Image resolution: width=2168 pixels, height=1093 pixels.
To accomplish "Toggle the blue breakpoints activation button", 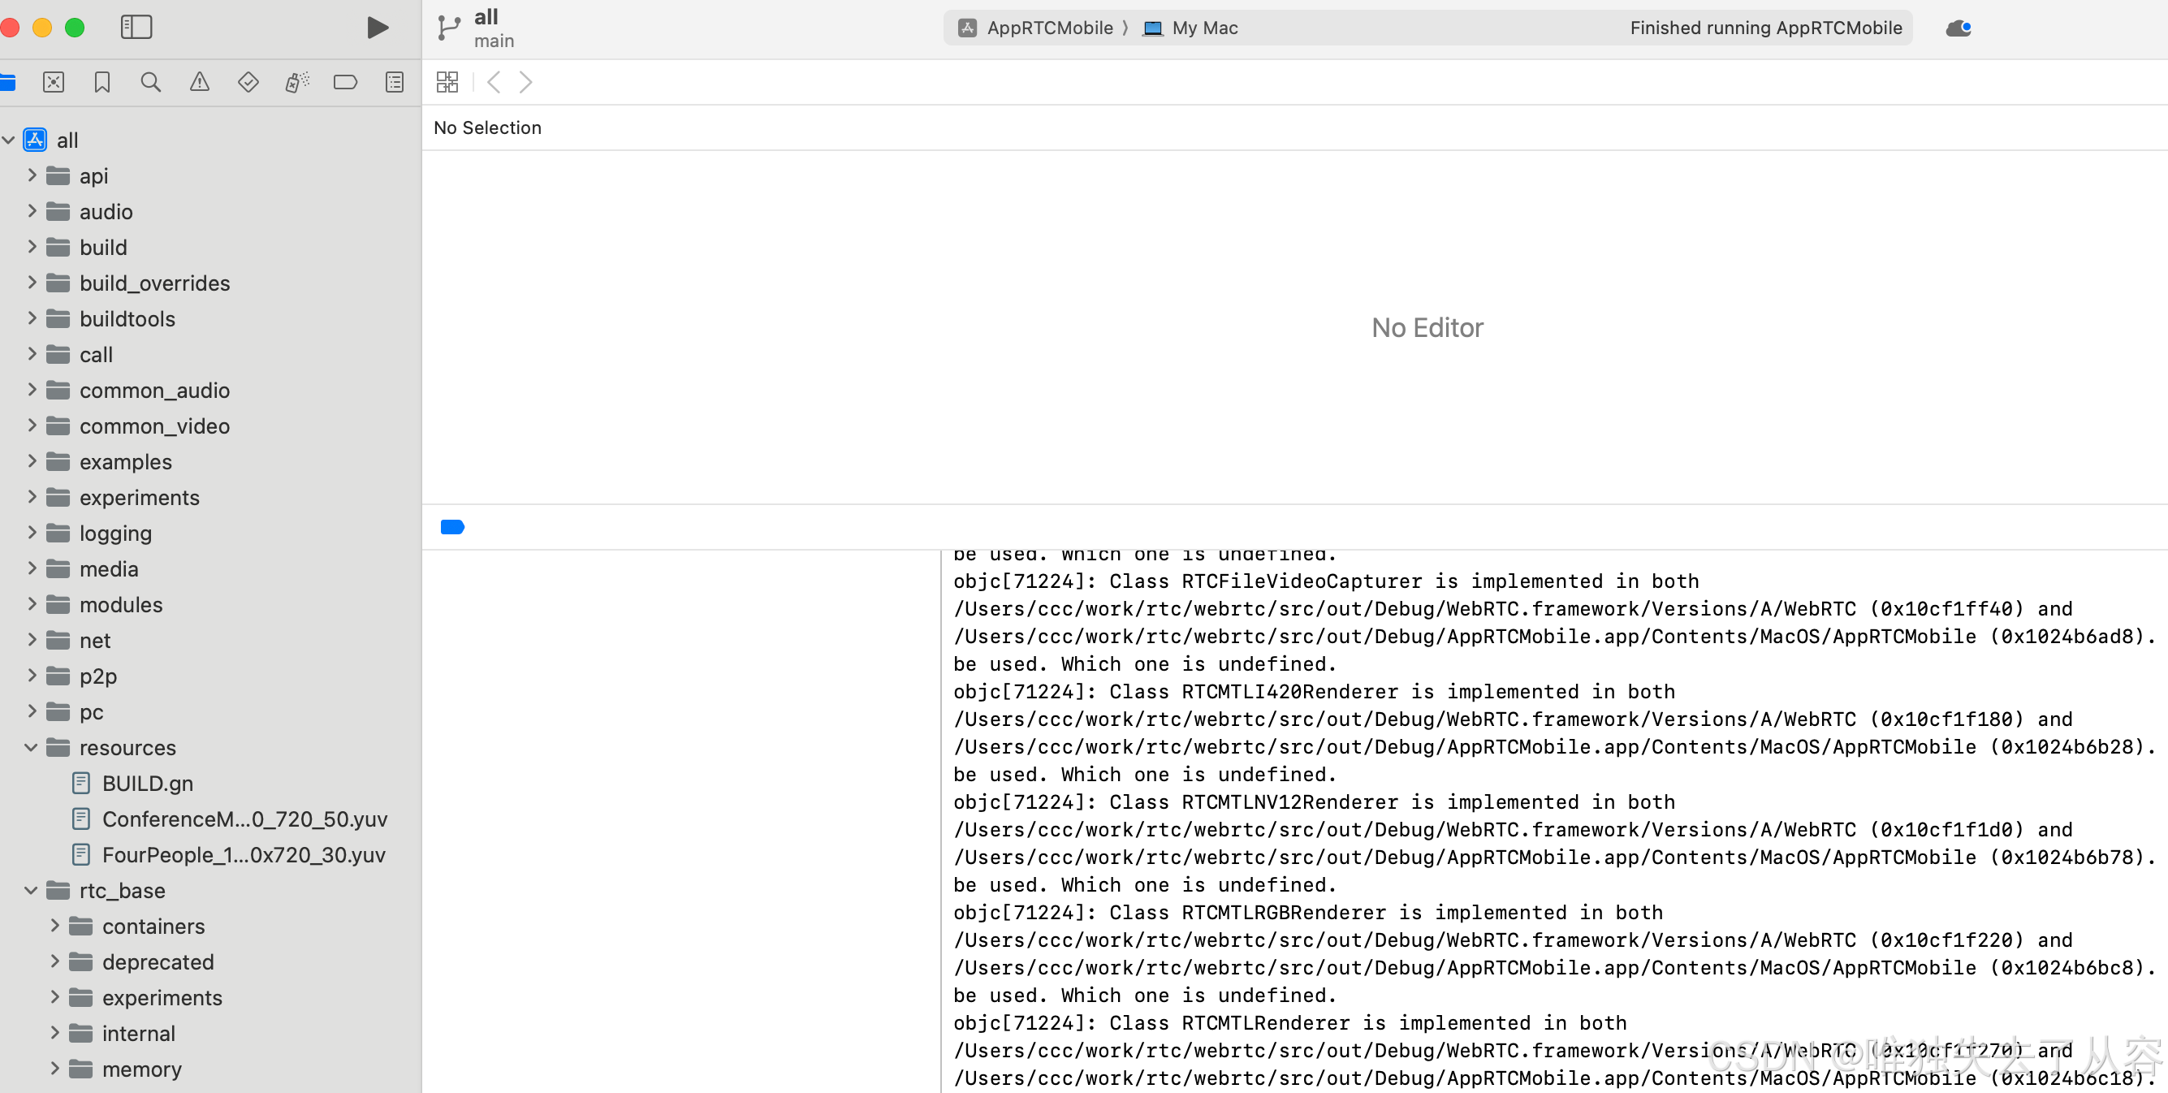I will pos(452,528).
